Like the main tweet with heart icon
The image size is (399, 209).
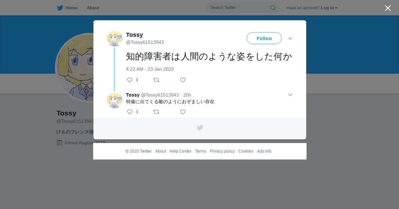[183, 80]
